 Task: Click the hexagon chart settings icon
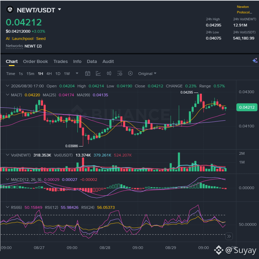click(x=130, y=73)
